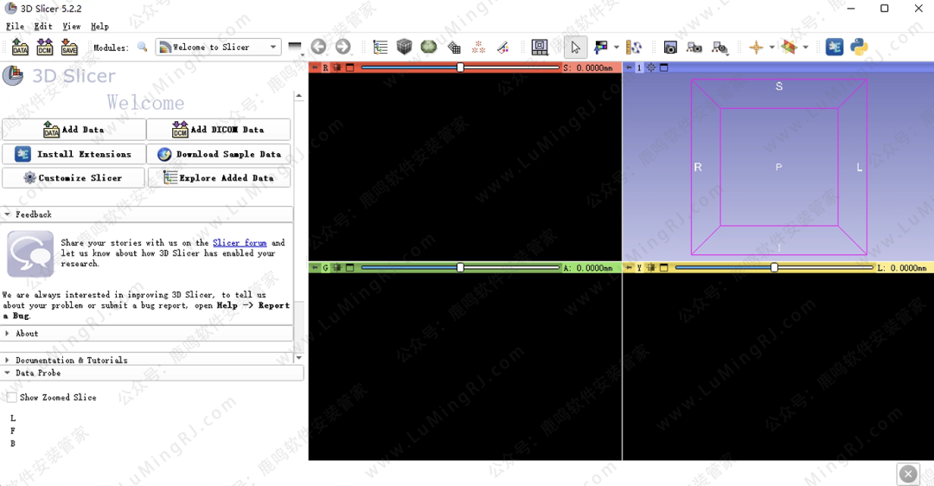
Task: Click the Add Data button
Action: click(74, 129)
